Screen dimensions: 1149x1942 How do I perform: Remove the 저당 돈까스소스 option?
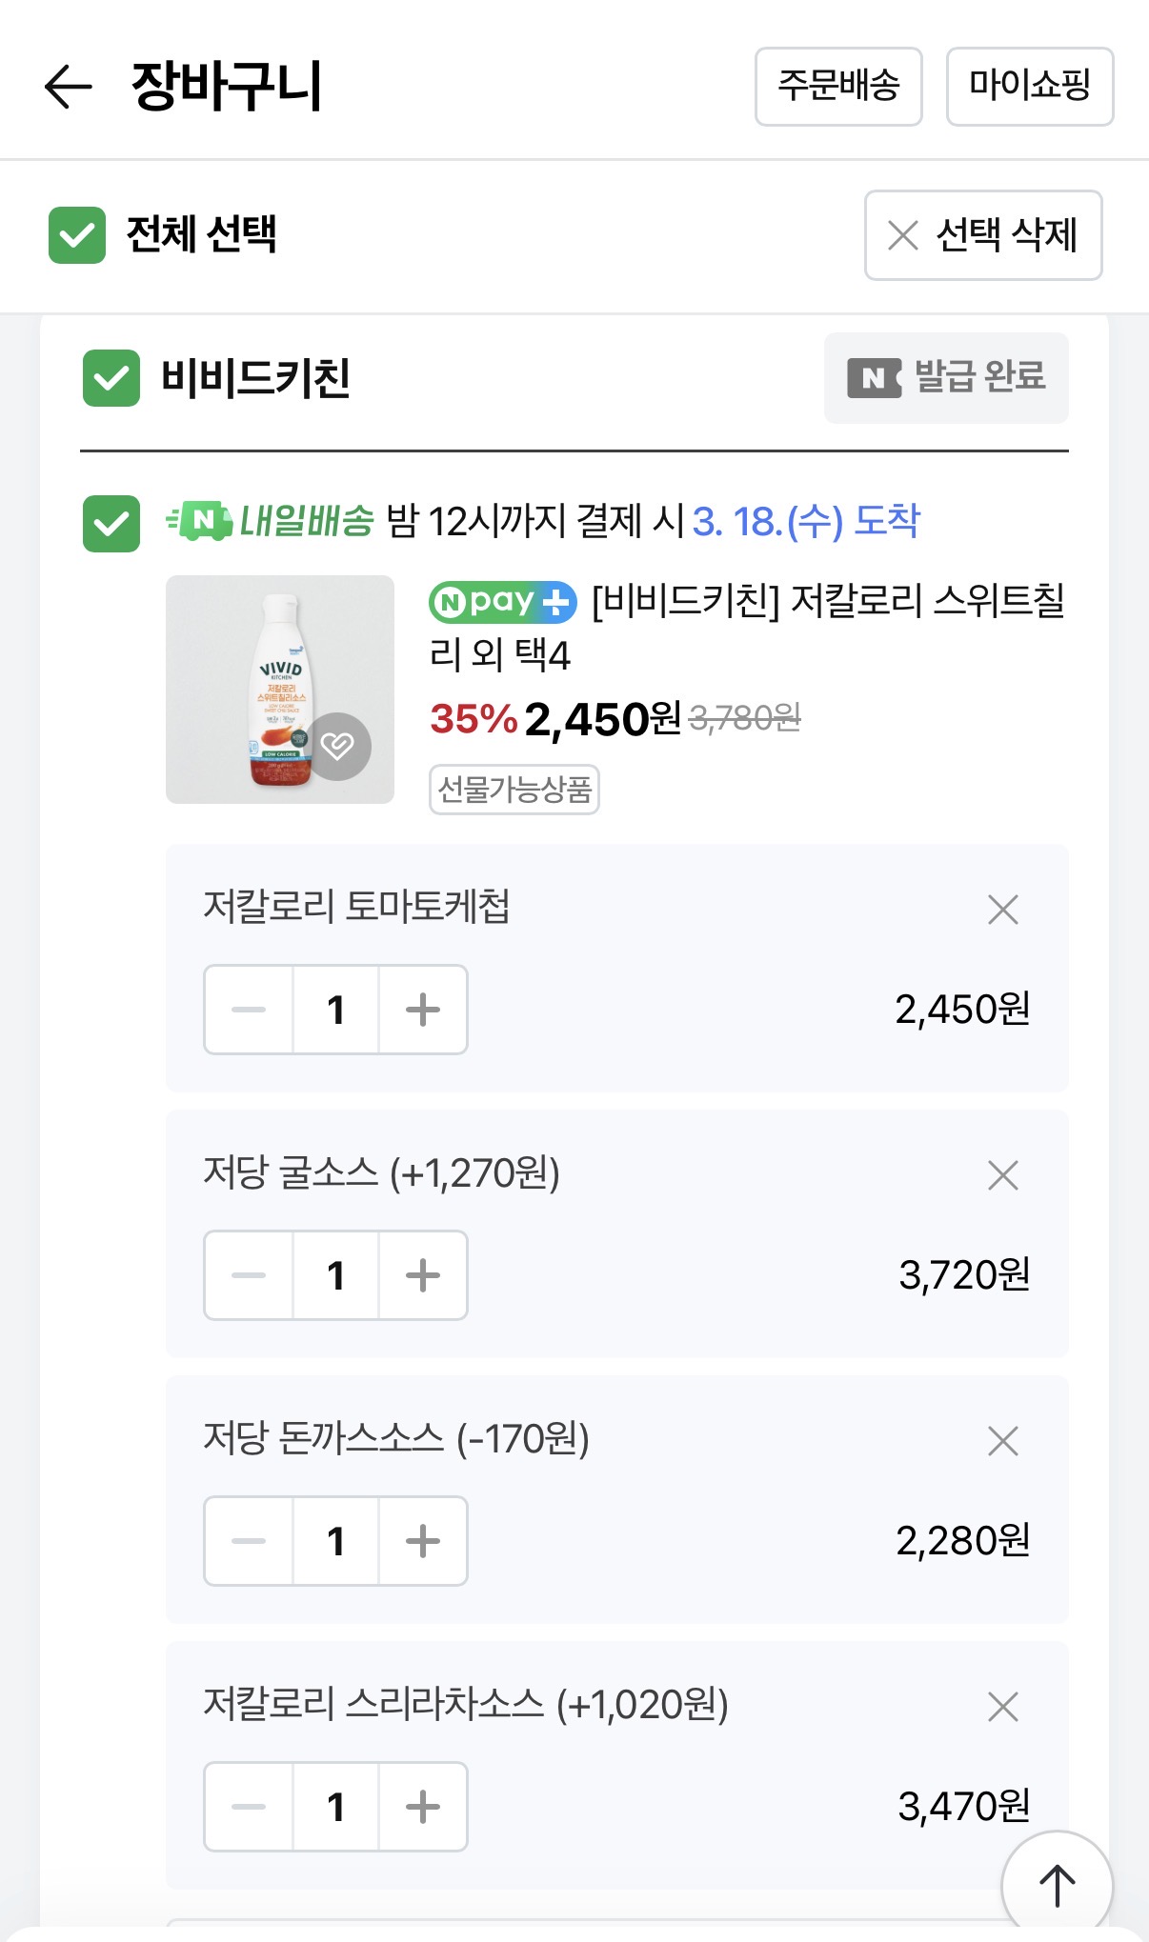point(1002,1441)
